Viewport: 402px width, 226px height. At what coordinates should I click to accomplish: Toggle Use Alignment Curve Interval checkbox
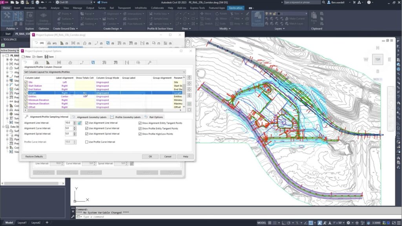[87, 128]
